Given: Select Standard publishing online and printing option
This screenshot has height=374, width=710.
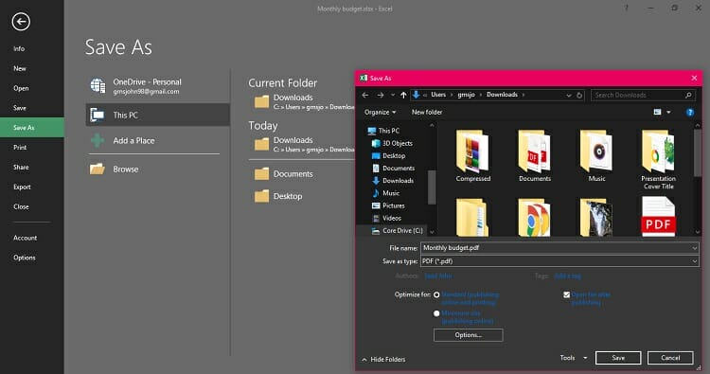Looking at the screenshot, I should (x=436, y=294).
